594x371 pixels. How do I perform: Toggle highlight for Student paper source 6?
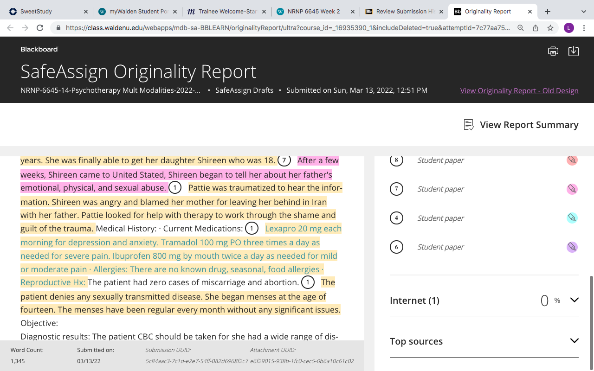click(x=572, y=247)
